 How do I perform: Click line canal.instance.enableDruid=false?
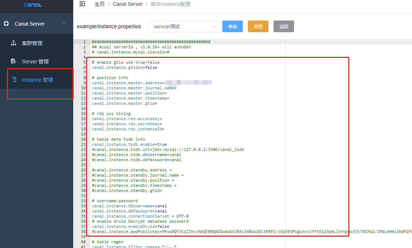click(x=131, y=226)
